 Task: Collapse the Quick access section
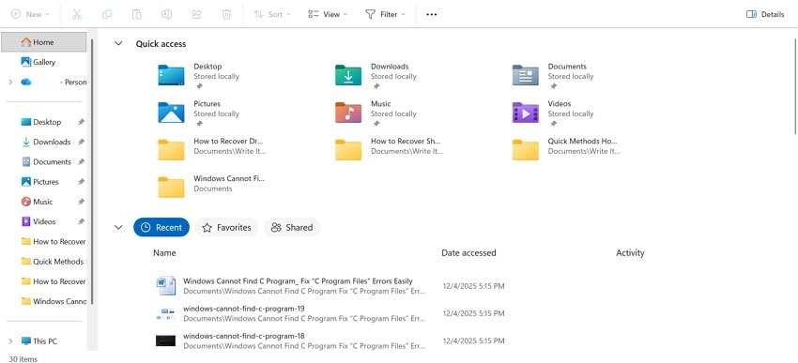pyautogui.click(x=118, y=44)
